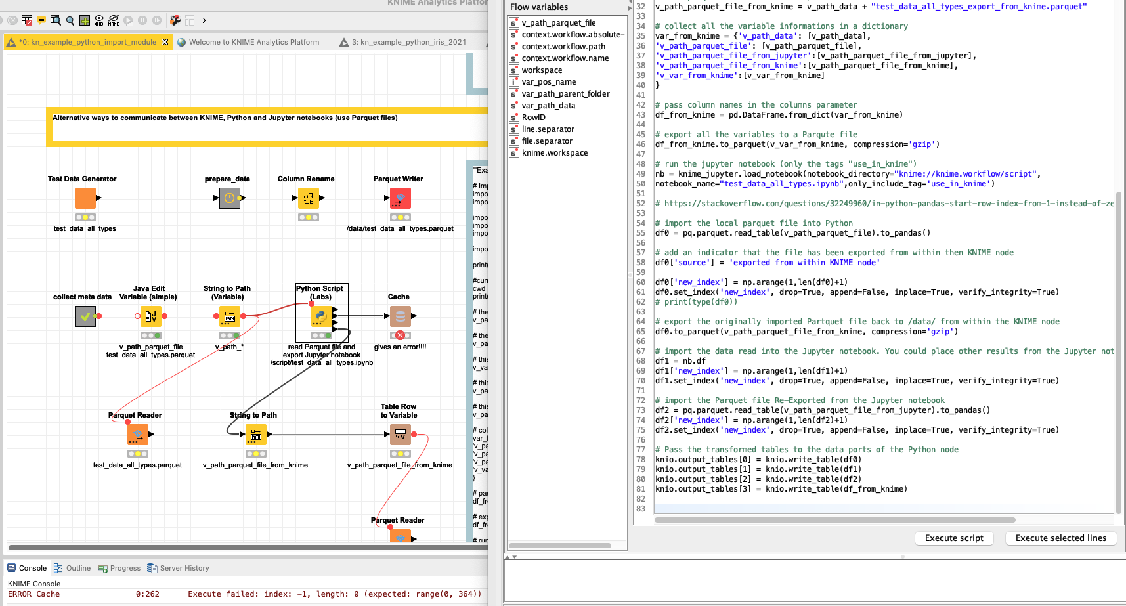Click the code editor horizontal scrollbar
The image size is (1126, 606).
point(834,520)
